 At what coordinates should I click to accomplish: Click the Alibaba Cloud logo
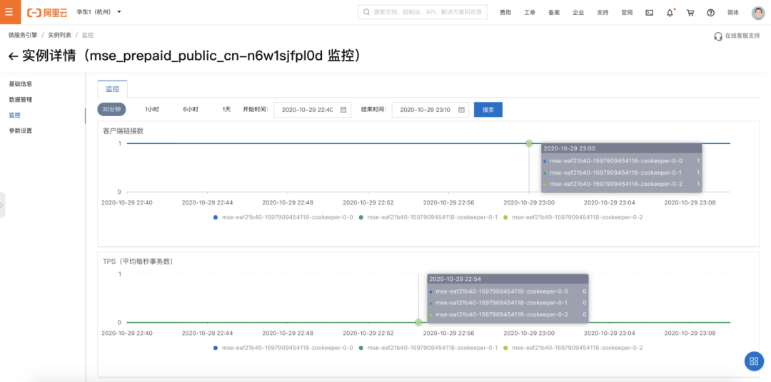coord(48,12)
